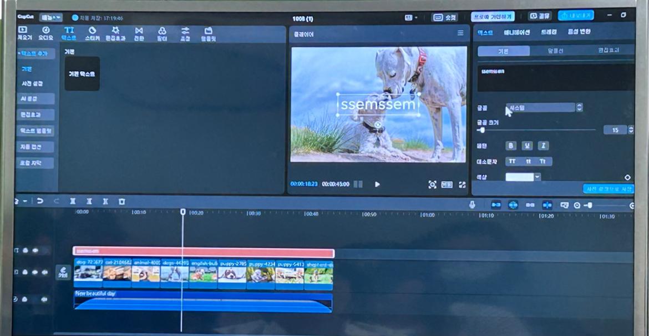The height and width of the screenshot is (336, 649).
Task: Toggle Italic formatting for the text
Action: pyautogui.click(x=544, y=146)
